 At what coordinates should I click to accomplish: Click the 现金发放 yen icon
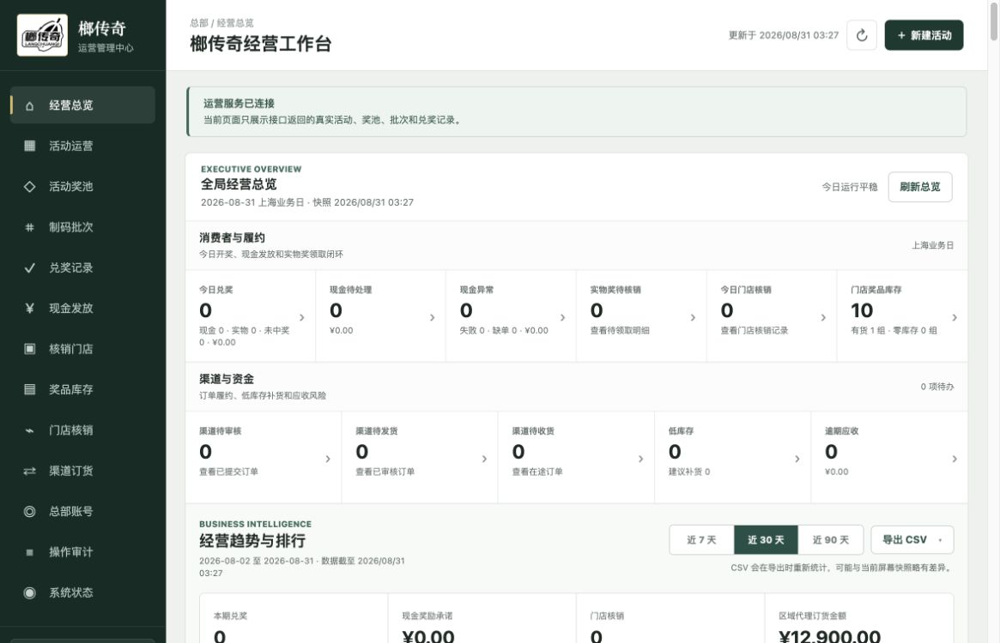tap(29, 309)
